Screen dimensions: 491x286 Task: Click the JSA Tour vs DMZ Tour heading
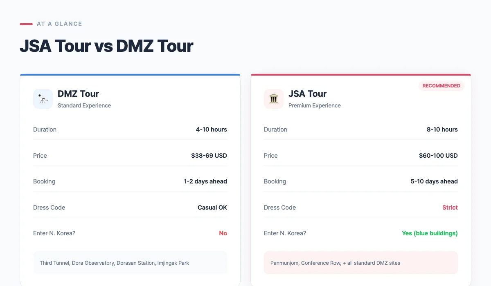[106, 46]
